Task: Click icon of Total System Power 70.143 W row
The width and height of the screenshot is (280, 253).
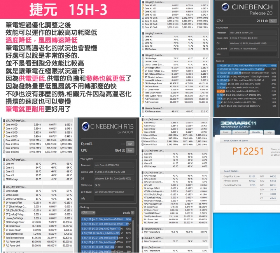Action: (x=143, y=96)
